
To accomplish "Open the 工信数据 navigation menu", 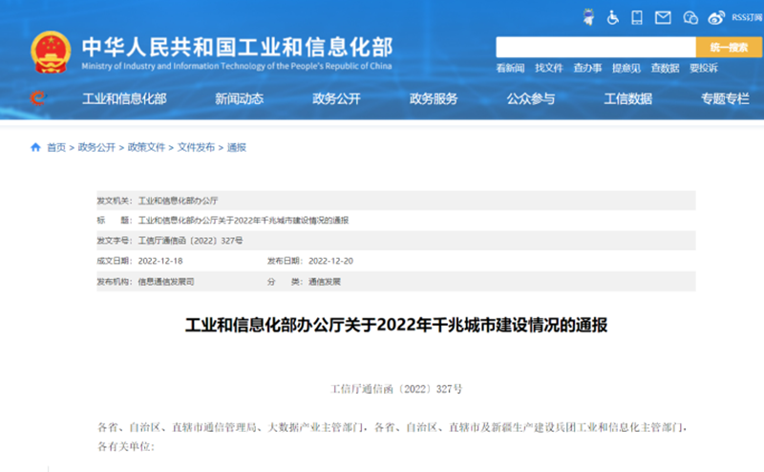I will [x=627, y=98].
